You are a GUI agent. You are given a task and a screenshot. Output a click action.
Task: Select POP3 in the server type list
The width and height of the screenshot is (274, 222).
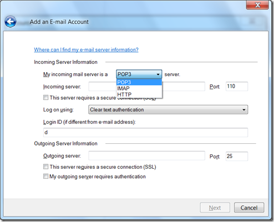(139, 82)
